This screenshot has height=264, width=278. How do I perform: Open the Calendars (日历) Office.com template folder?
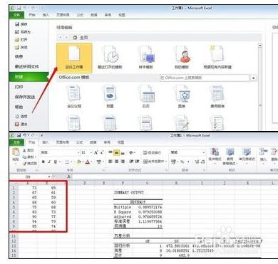(x=146, y=97)
